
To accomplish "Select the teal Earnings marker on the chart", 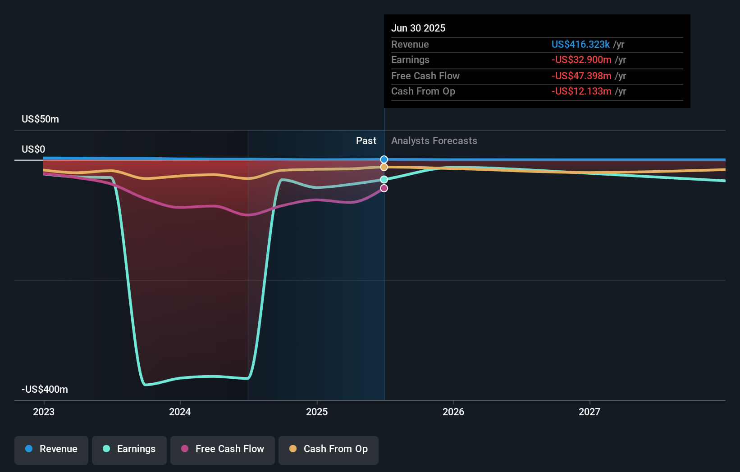I will (x=384, y=180).
